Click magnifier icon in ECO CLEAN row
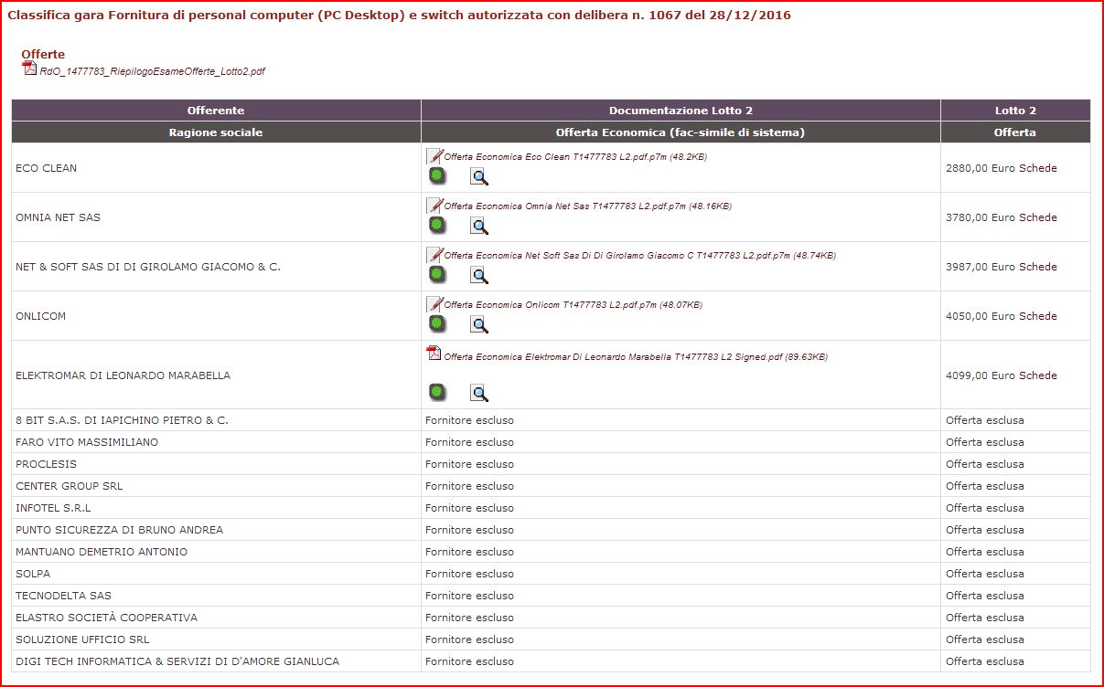The height and width of the screenshot is (687, 1104). coord(479,176)
